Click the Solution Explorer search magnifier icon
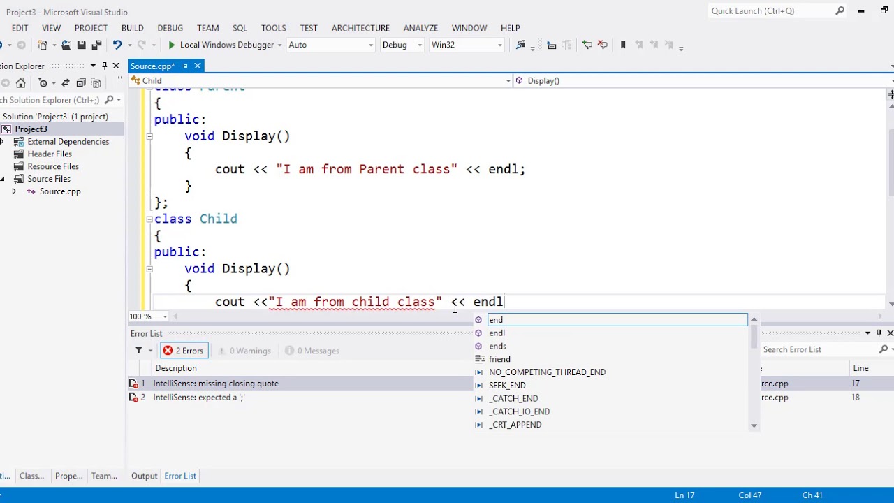This screenshot has height=503, width=894. point(108,100)
